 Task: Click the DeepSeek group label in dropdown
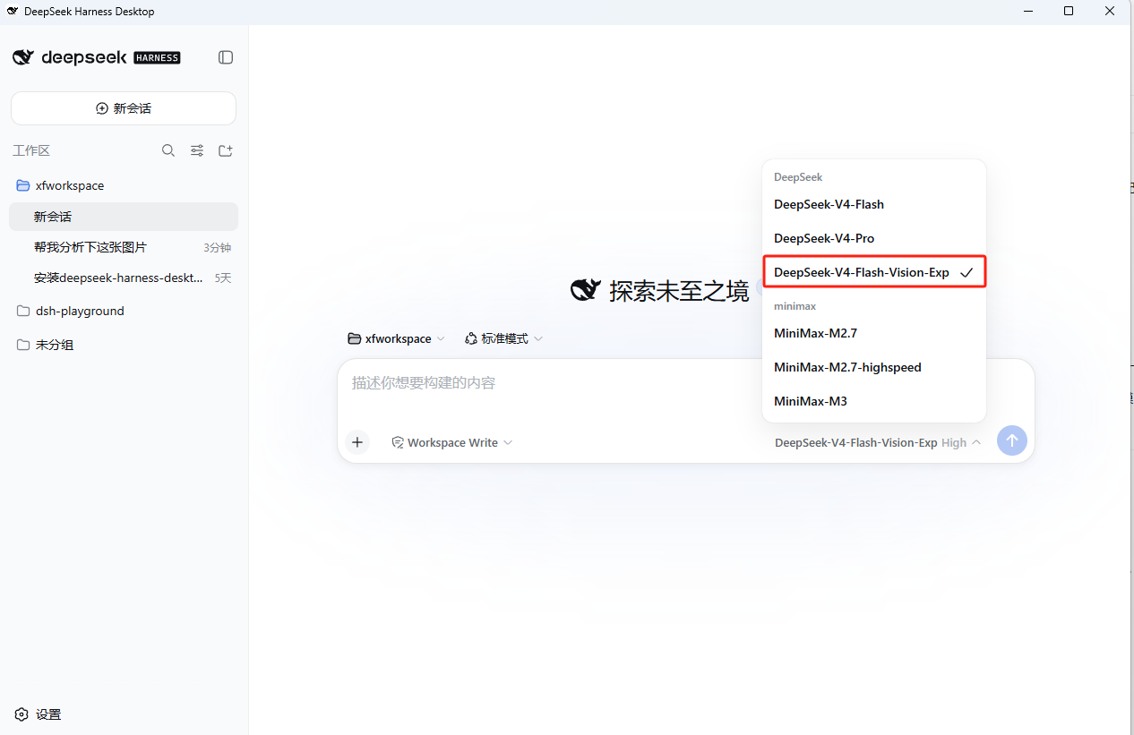(798, 177)
